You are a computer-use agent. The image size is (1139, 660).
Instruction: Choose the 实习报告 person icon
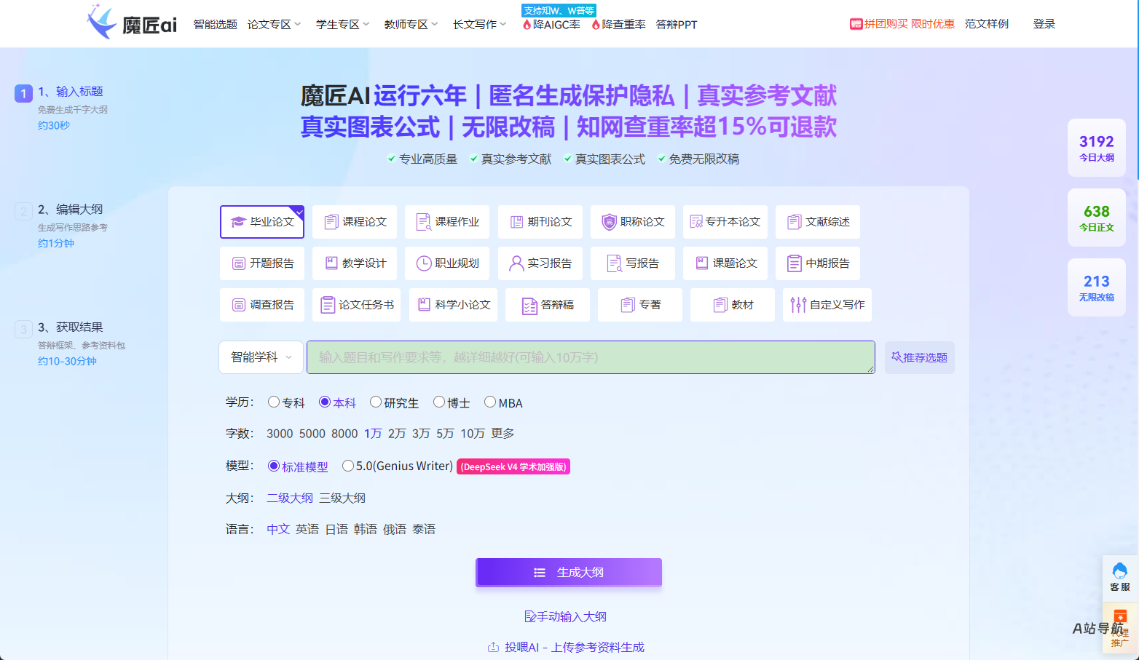click(516, 263)
